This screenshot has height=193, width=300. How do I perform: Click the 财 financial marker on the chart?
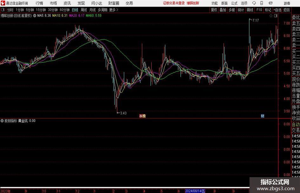point(263,116)
